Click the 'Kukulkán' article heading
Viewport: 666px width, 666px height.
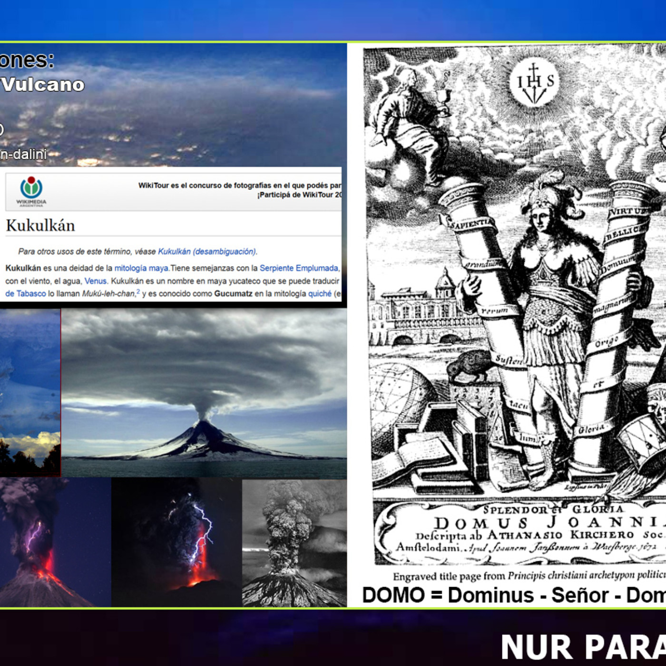40,225
